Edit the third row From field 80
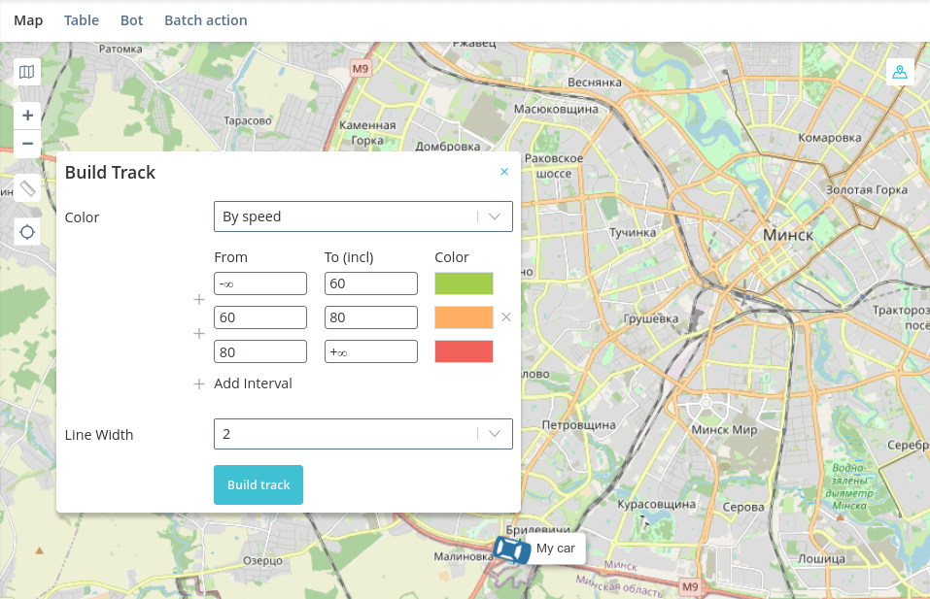930x599 pixels. pos(260,352)
